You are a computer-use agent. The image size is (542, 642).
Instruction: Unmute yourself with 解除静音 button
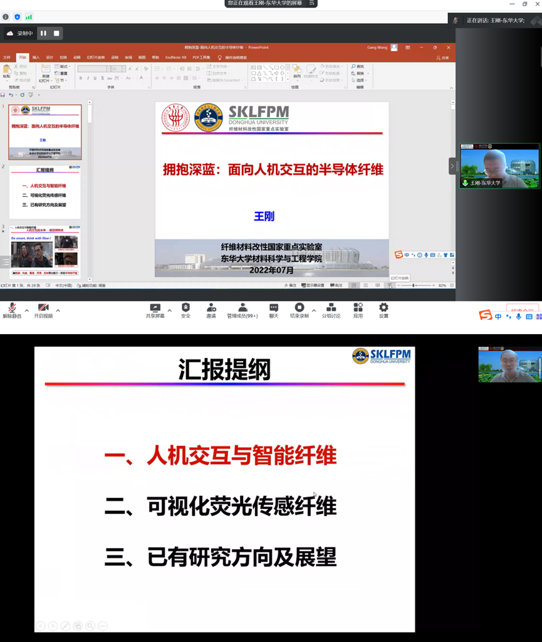tap(14, 308)
